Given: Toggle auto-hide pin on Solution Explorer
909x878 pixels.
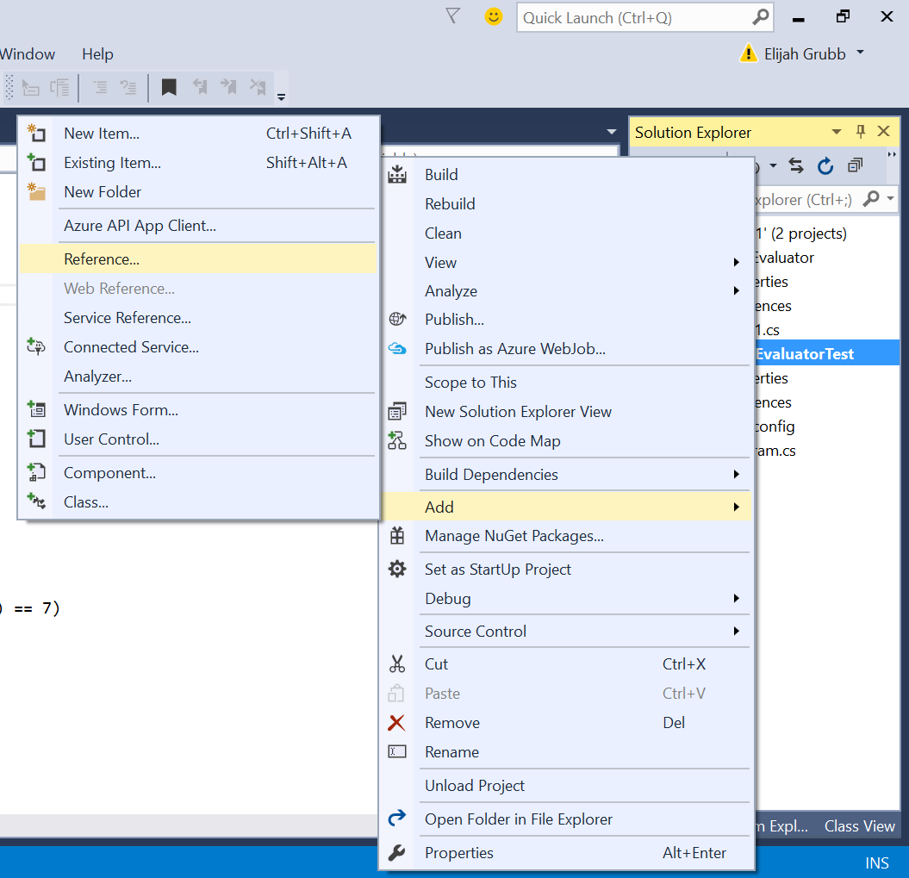Looking at the screenshot, I should point(860,132).
